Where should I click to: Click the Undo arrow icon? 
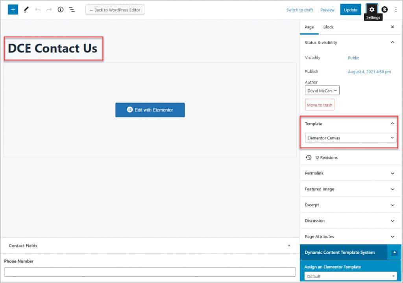tap(38, 10)
